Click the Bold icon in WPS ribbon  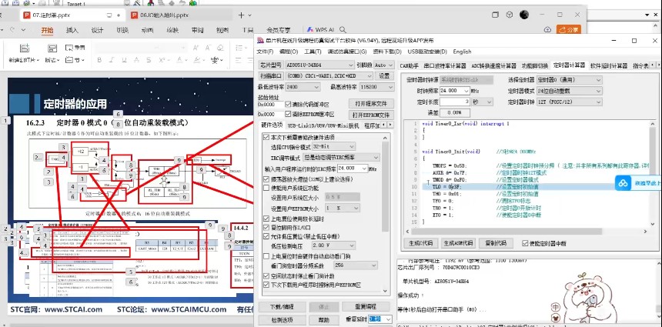tap(99, 60)
